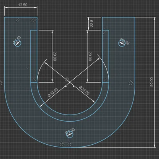
Task: Select the arc center point
Action: pyautogui.click(x=70, y=82)
